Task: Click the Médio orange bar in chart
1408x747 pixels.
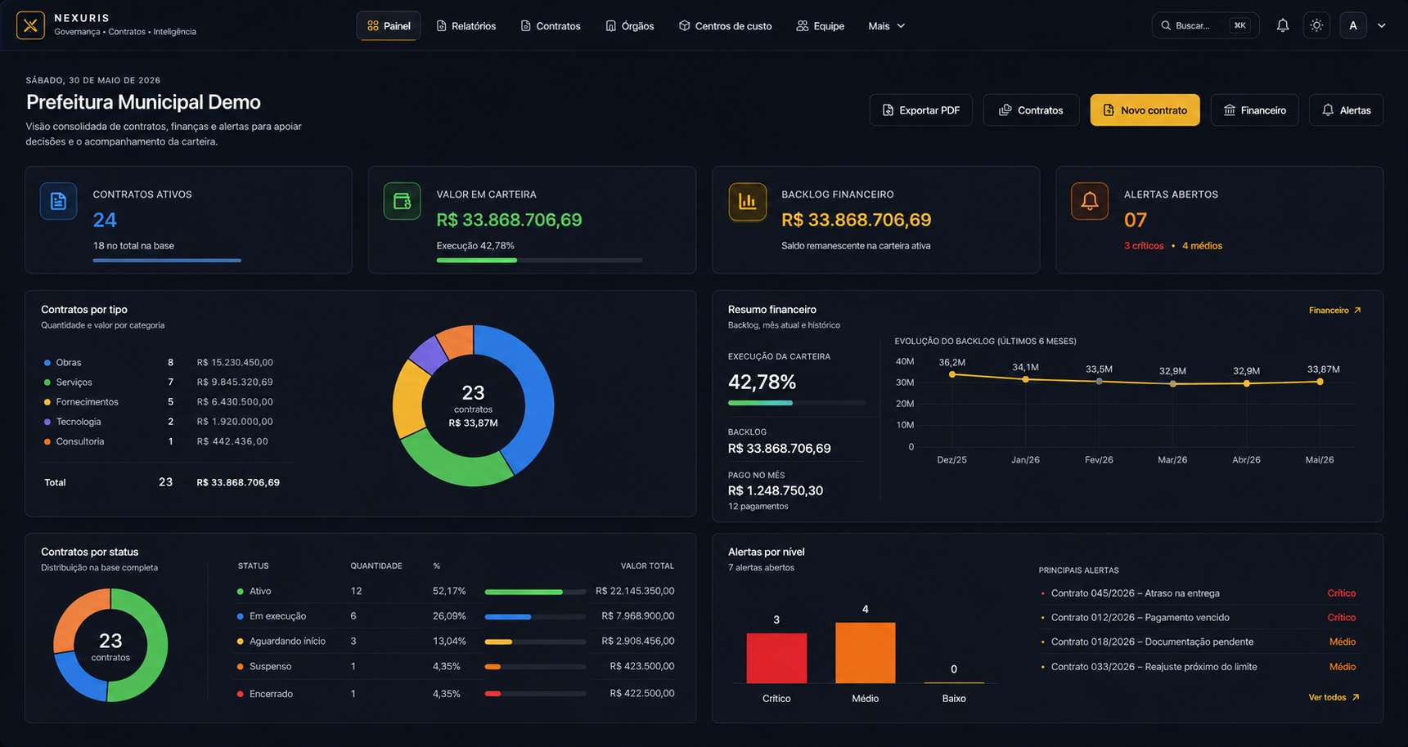Action: 865,653
